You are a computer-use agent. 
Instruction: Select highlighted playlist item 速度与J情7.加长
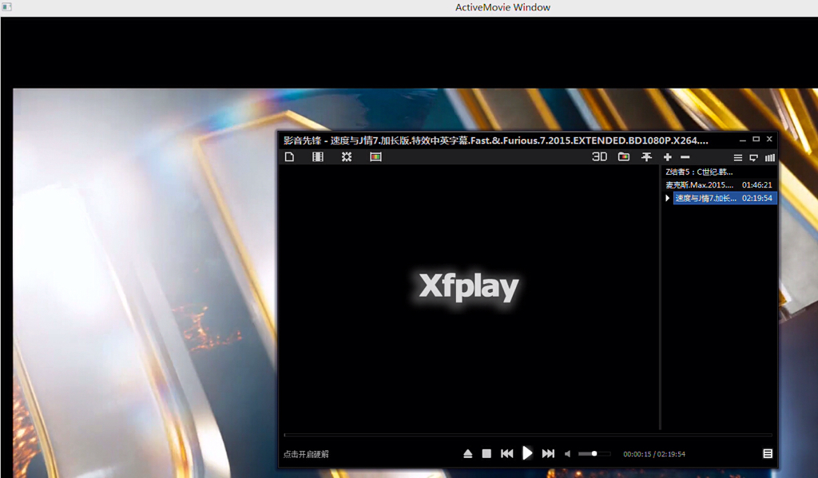725,198
